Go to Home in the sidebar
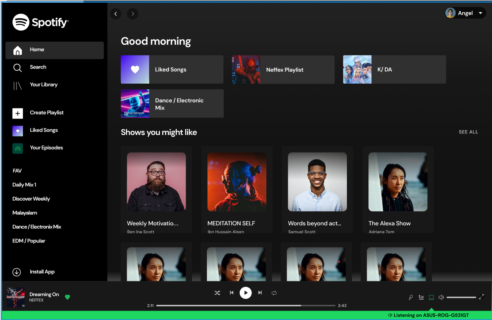The image size is (492, 320). [x=54, y=50]
